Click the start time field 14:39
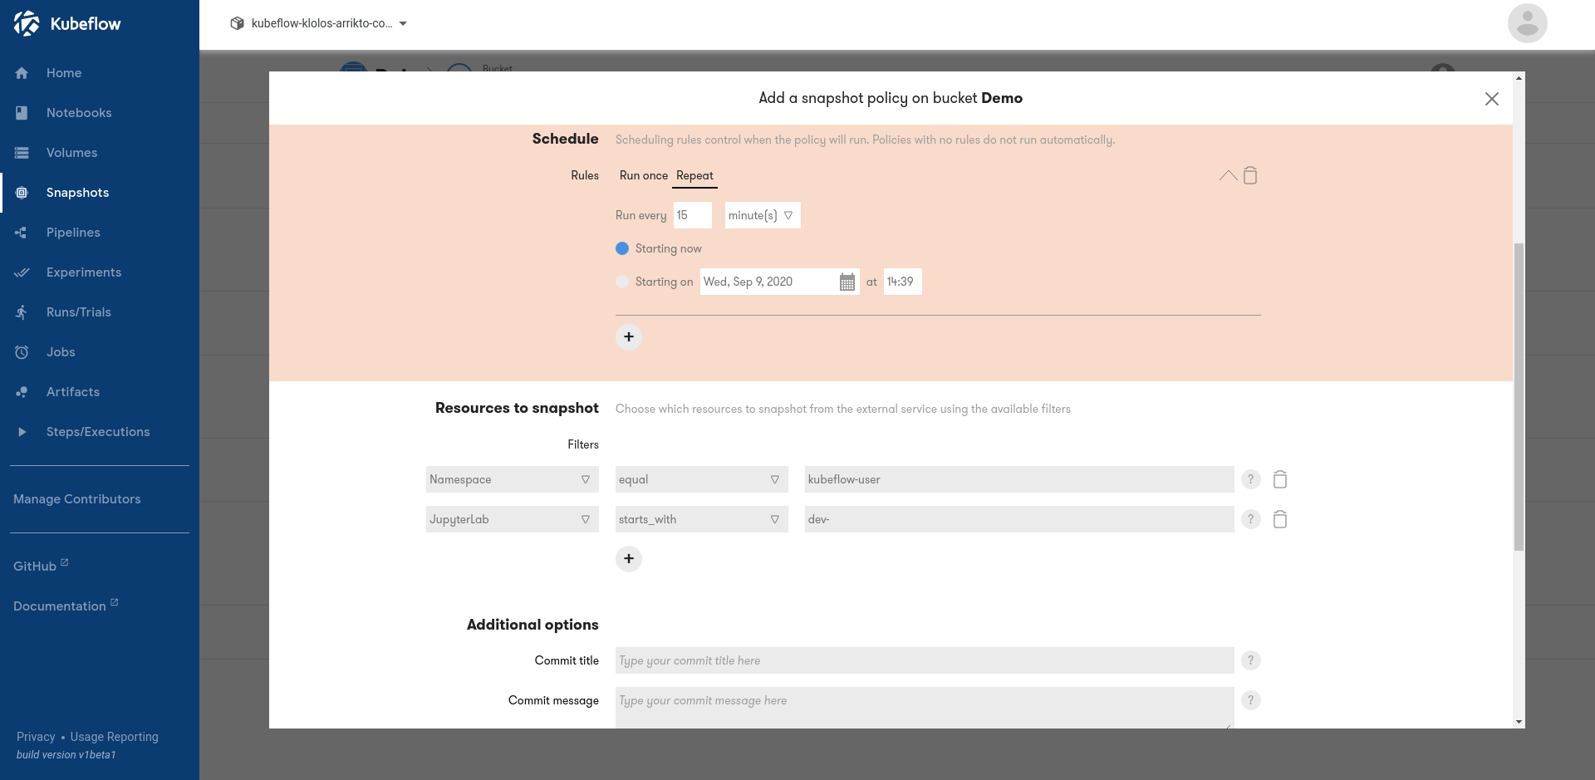Screen dimensions: 1595x780 (903, 282)
